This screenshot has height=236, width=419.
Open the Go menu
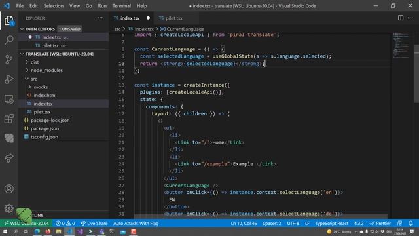pos(89,6)
